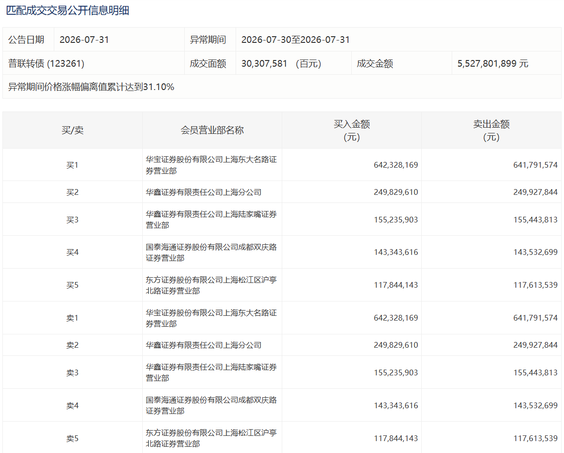
Task: Click 143,343,616 in the 买4 row
Action: 396,252
